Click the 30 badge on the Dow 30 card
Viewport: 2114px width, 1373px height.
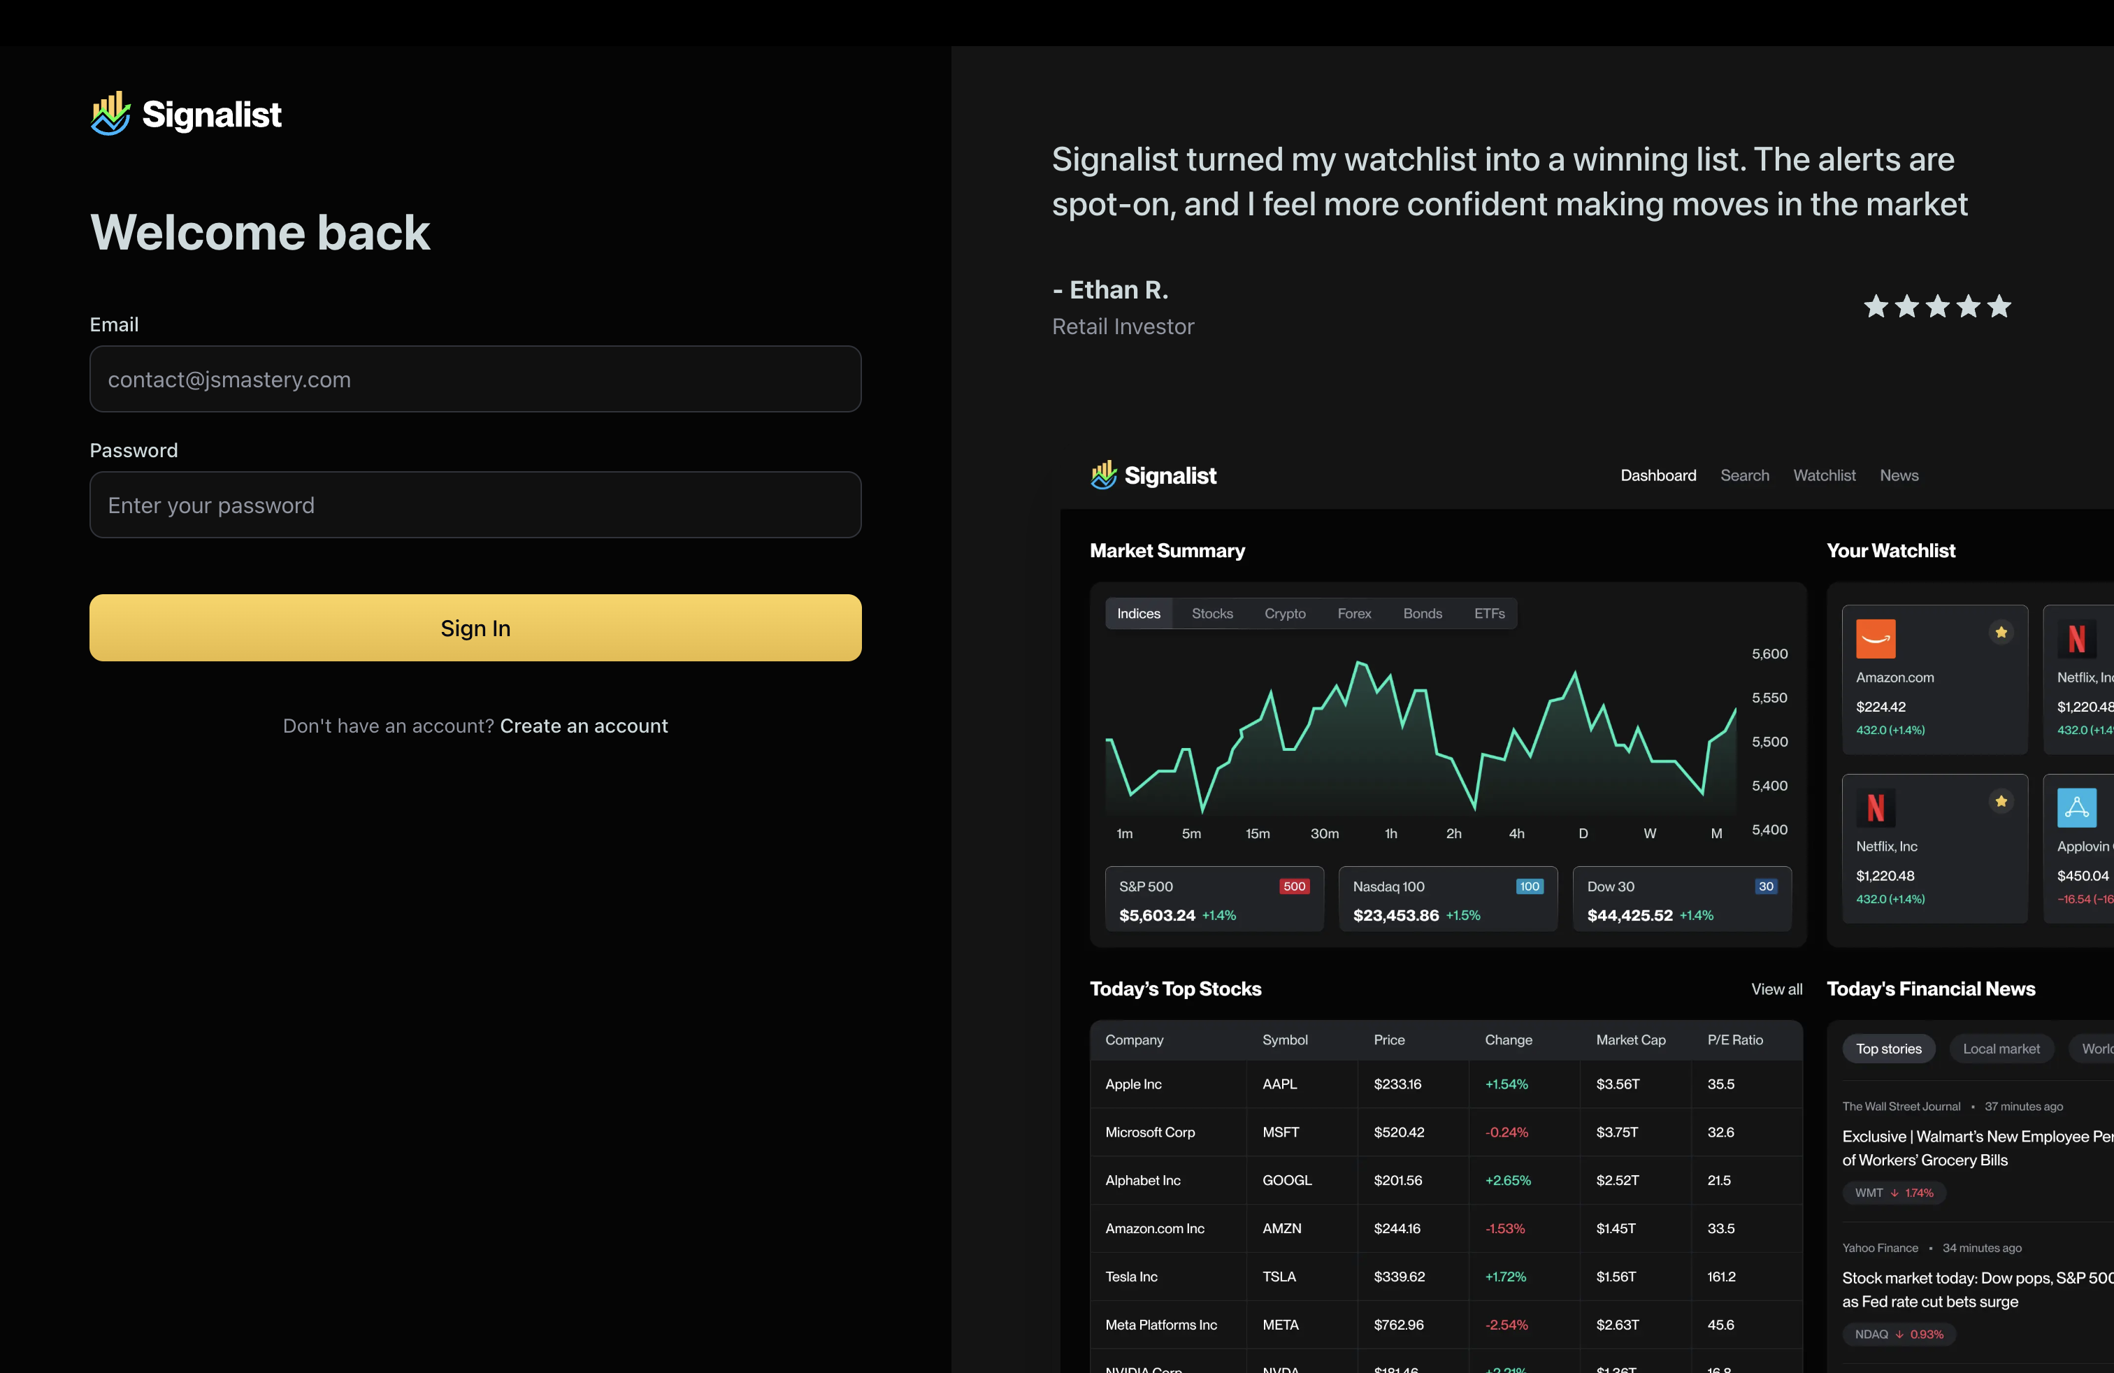[1765, 886]
